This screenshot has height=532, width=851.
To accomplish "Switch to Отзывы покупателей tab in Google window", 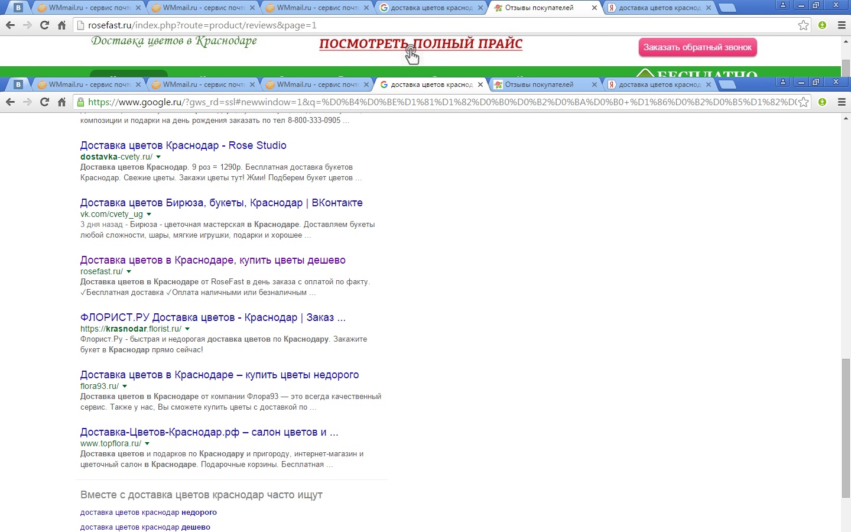I will coord(545,85).
